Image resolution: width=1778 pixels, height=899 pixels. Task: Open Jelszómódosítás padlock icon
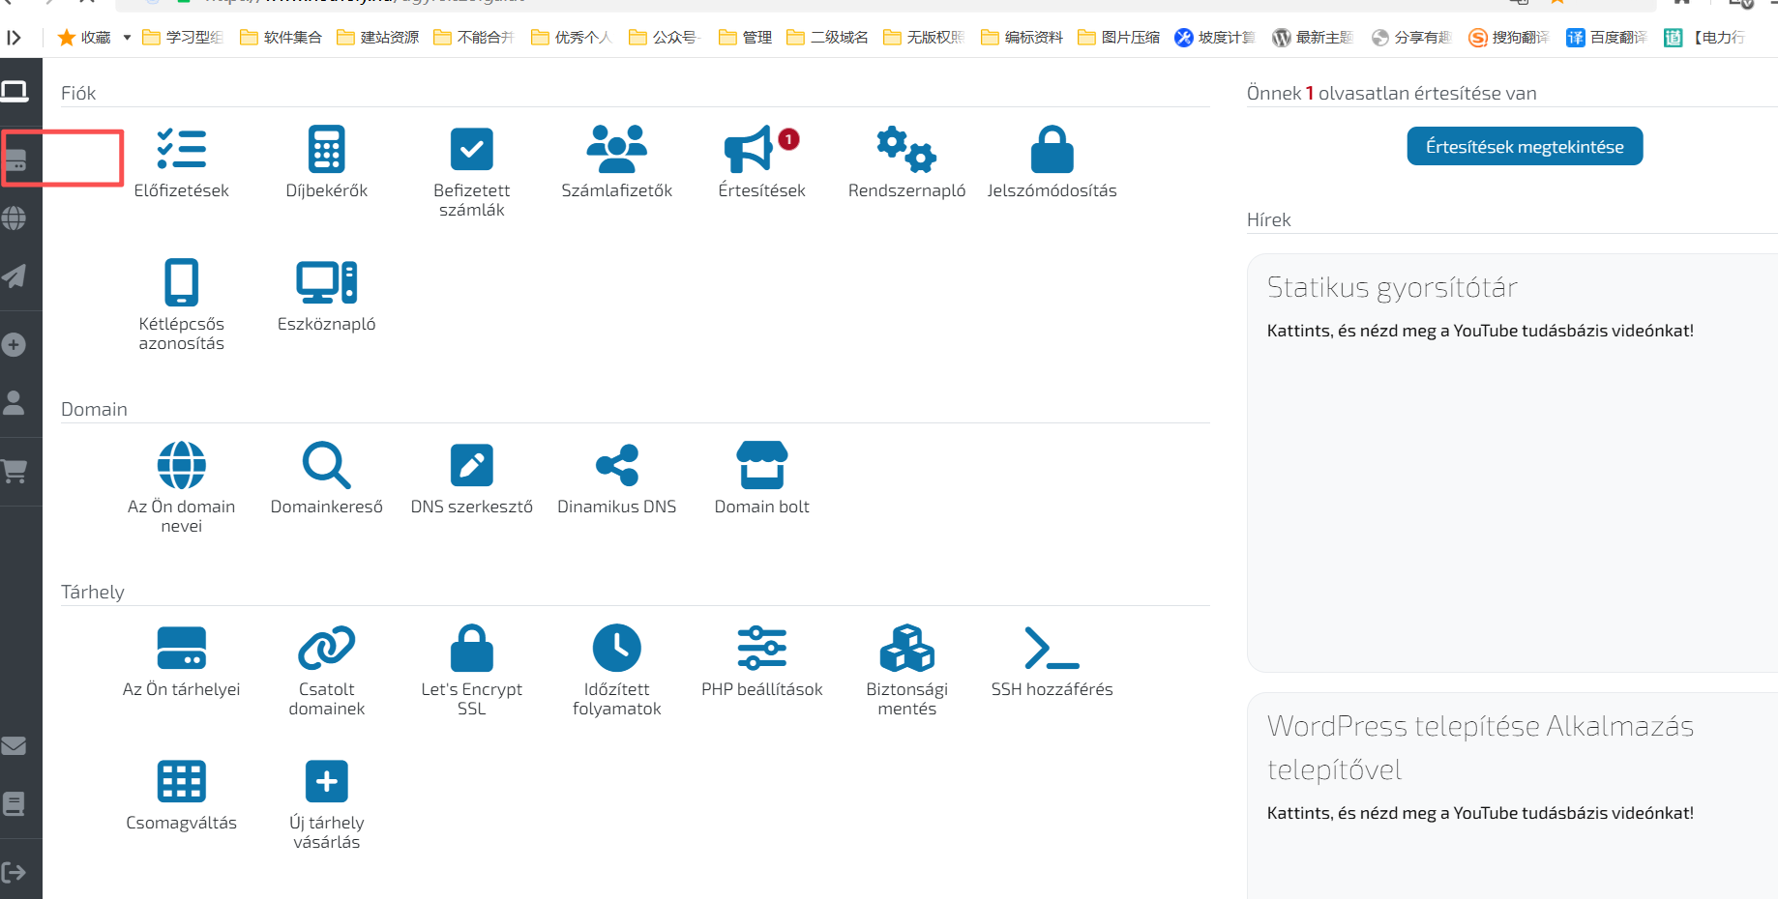[x=1052, y=150]
